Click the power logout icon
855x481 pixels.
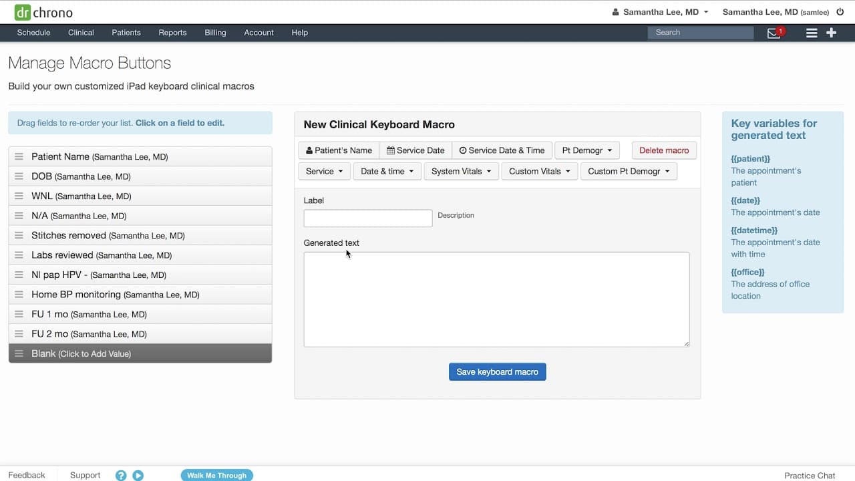[840, 11]
